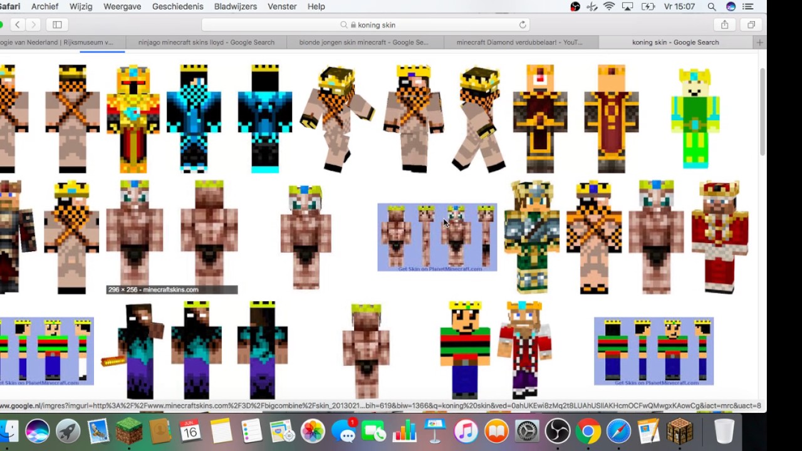Open Launchpad from the Dock

[68, 431]
